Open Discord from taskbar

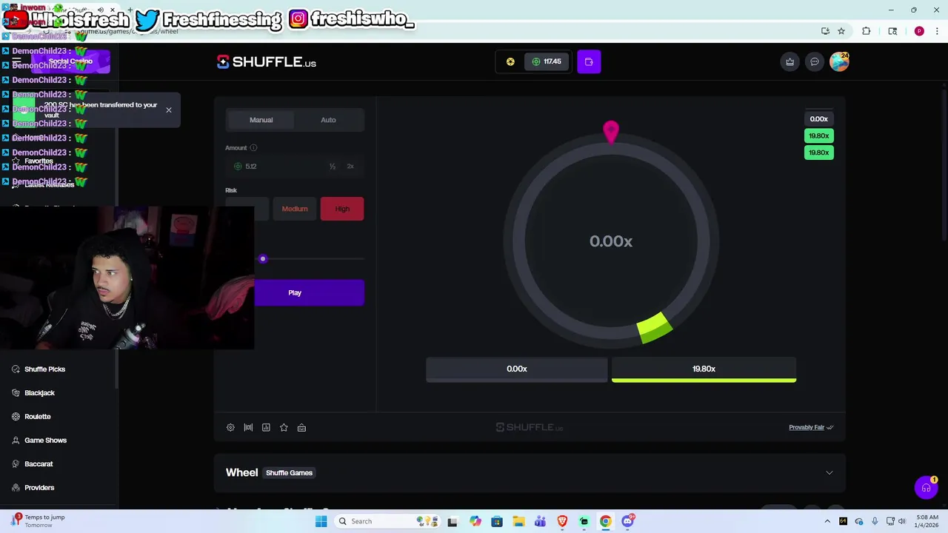(x=627, y=521)
